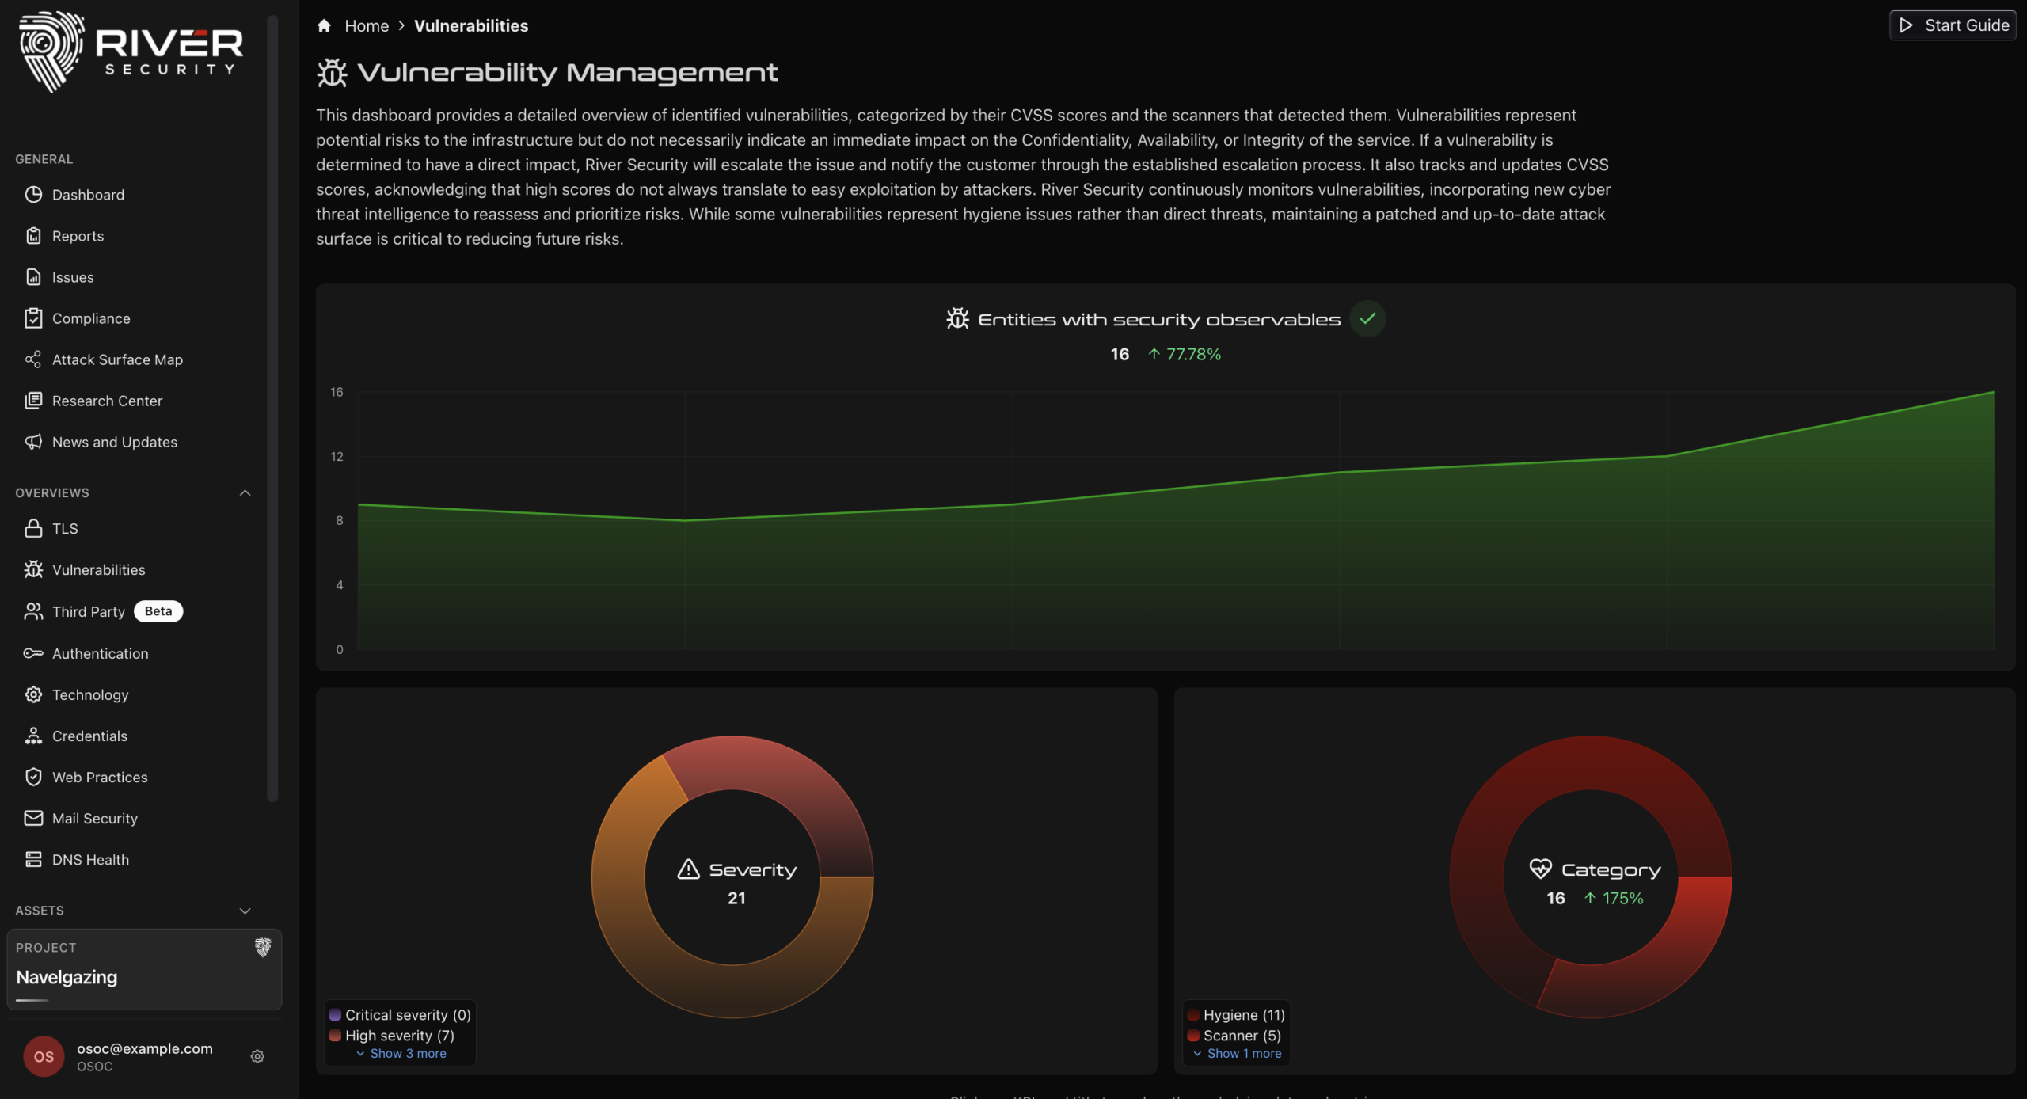Click the Authentication key icon

[33, 653]
